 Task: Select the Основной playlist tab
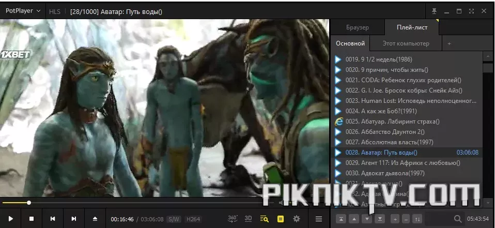click(x=350, y=43)
